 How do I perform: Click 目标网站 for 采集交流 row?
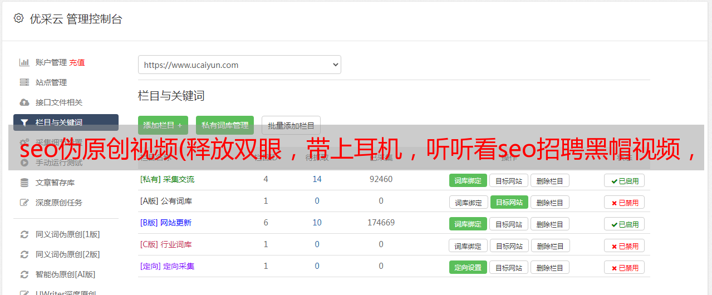509,180
